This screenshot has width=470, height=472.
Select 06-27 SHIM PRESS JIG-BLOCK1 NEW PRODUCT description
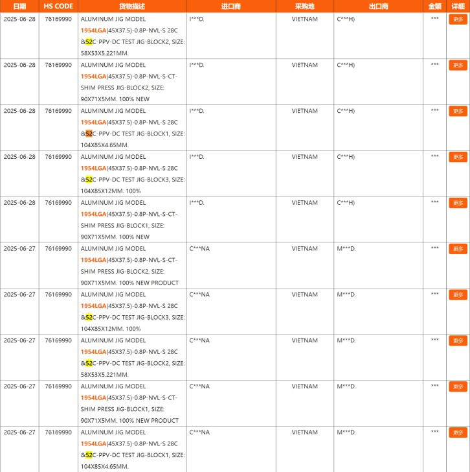(129, 403)
